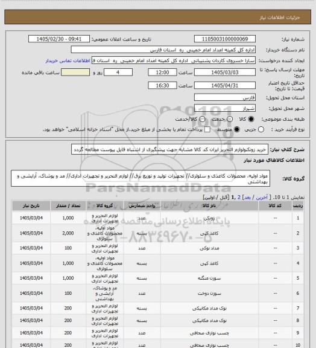The width and height of the screenshot is (316, 348).
Task: Select the جزیی purchase type radio
Action: coord(261,129)
